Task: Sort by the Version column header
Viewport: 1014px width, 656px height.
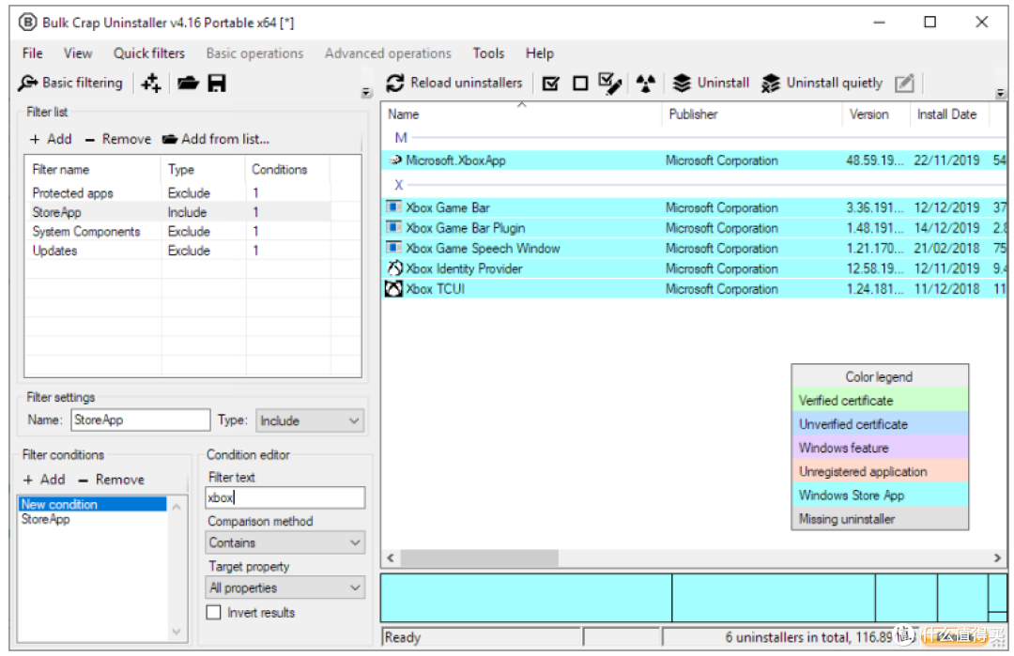Action: click(x=876, y=114)
